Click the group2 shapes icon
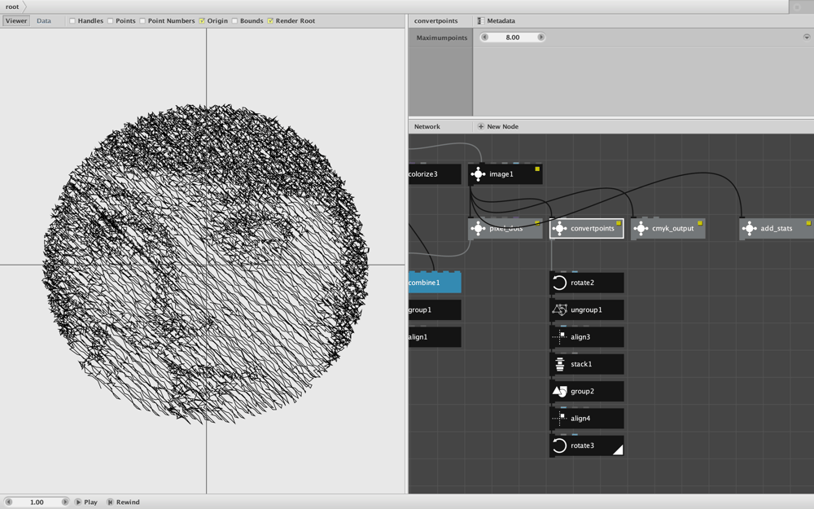814x509 pixels. (559, 391)
